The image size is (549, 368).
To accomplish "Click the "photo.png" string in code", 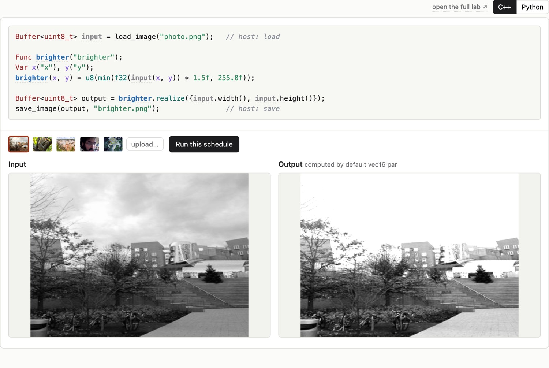I will (183, 37).
